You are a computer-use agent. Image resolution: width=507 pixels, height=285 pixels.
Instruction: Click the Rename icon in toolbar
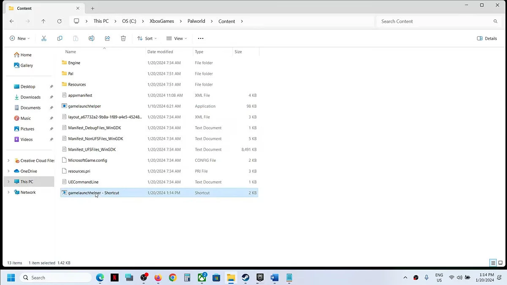91,38
